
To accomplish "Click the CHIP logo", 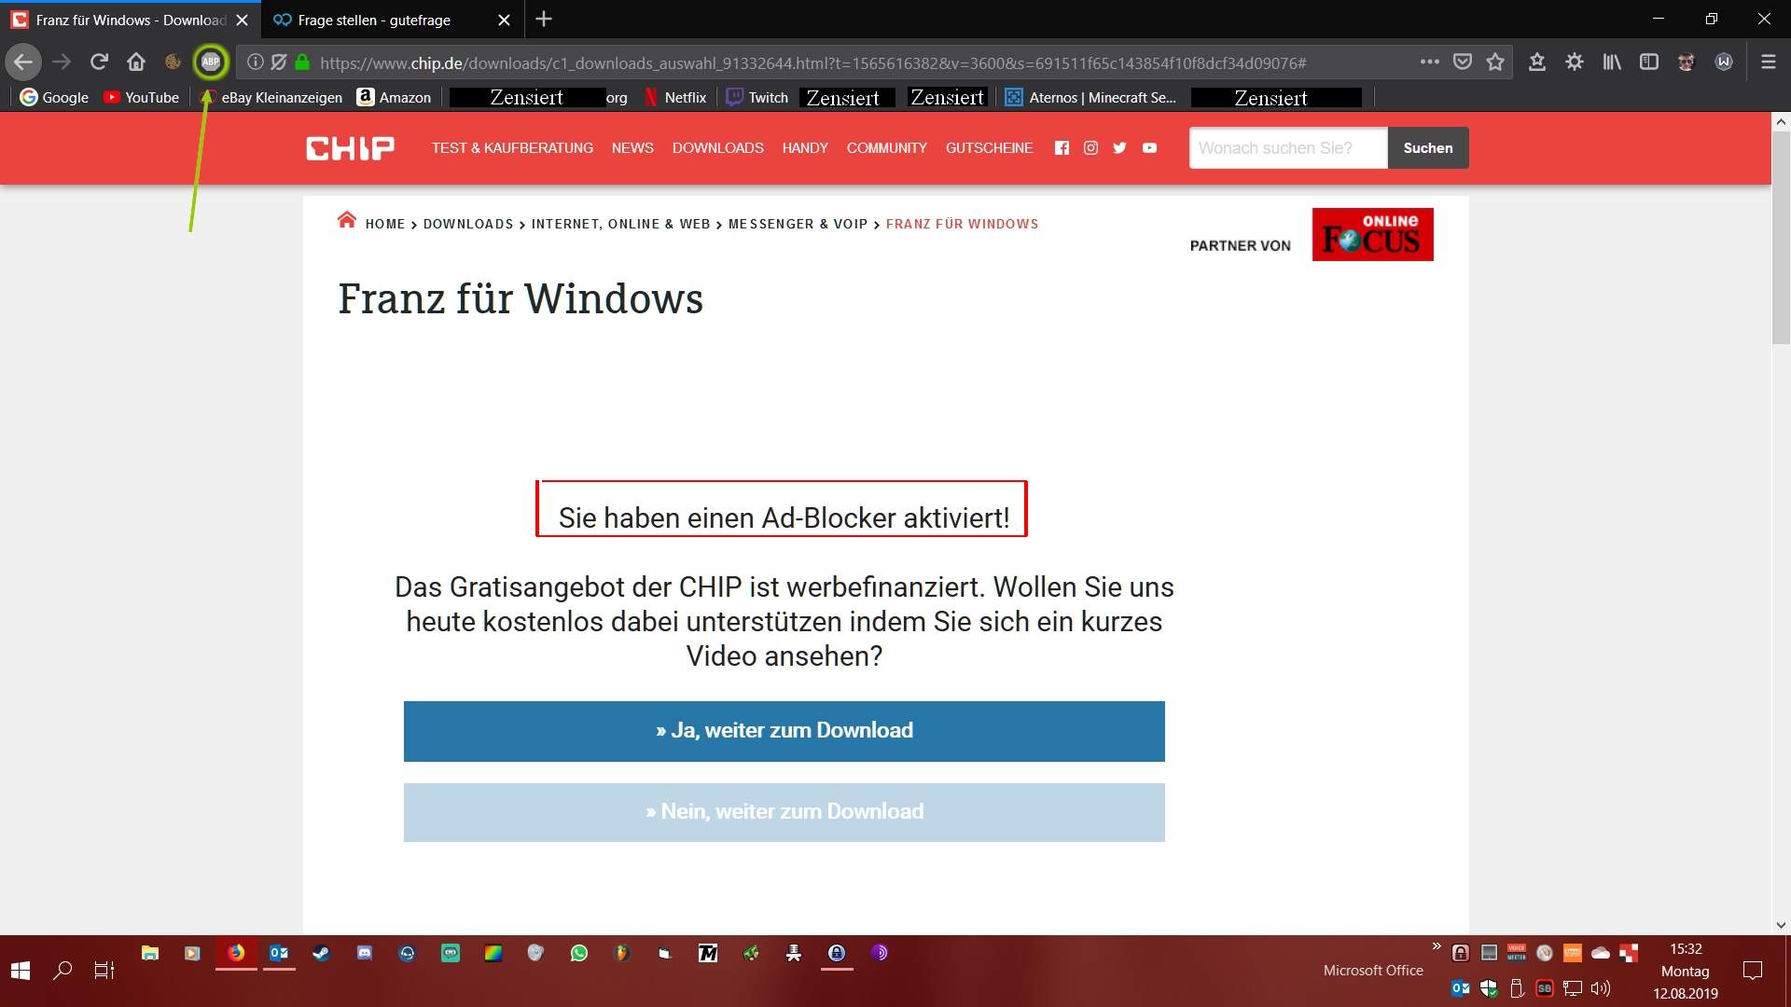I will (x=351, y=148).
